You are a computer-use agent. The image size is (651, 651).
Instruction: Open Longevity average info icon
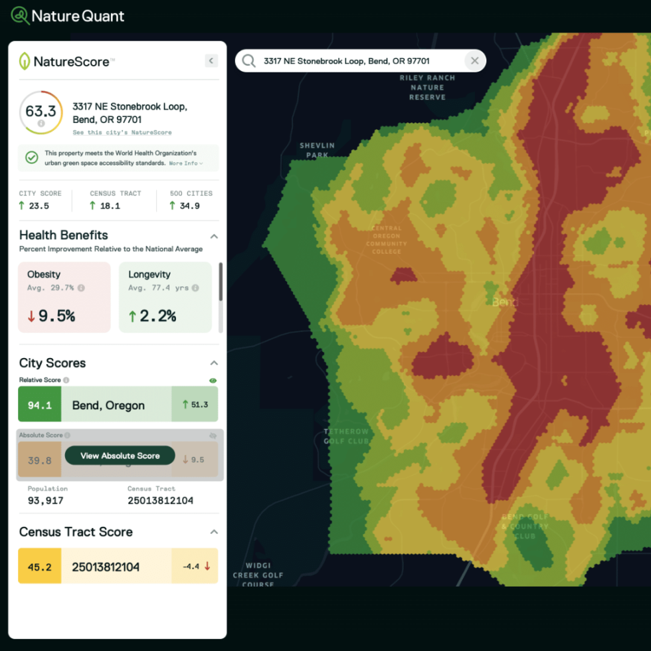pos(195,288)
